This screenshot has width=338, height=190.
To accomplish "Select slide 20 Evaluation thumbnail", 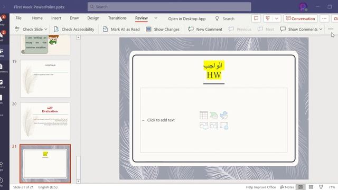I will 45,121.
